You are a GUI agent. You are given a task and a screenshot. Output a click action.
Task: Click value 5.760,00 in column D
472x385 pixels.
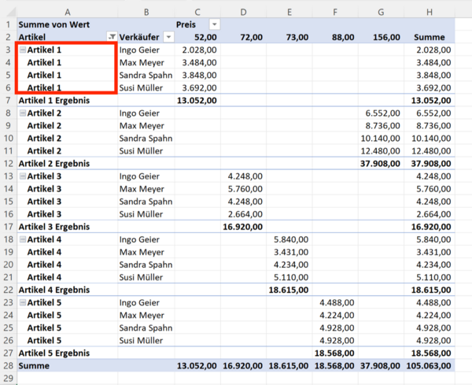point(245,189)
